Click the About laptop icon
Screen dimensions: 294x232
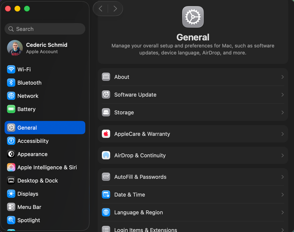106,77
